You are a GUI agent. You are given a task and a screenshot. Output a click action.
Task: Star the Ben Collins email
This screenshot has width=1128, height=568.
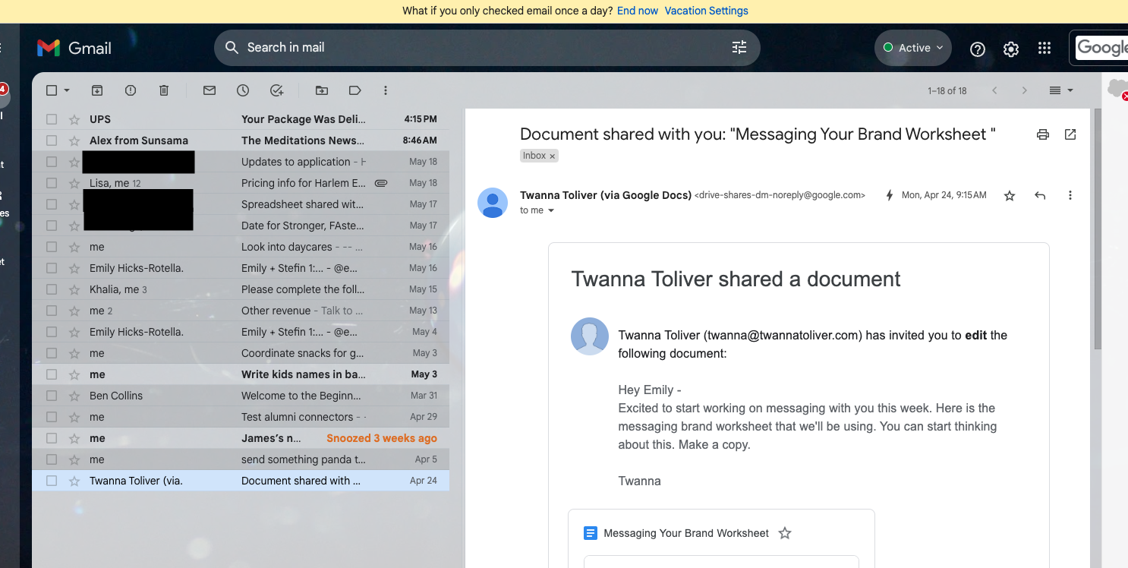tap(74, 396)
